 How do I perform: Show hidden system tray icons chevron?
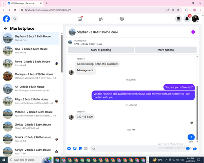tap(166, 160)
